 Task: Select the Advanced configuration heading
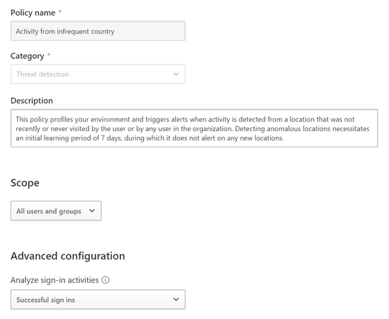point(68,256)
